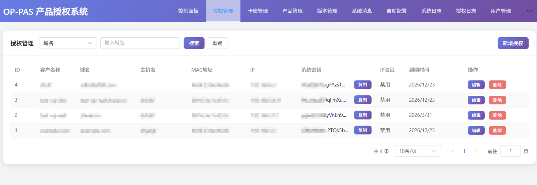
Task: Copy the key ending yVnEn9
Action: pos(362,115)
